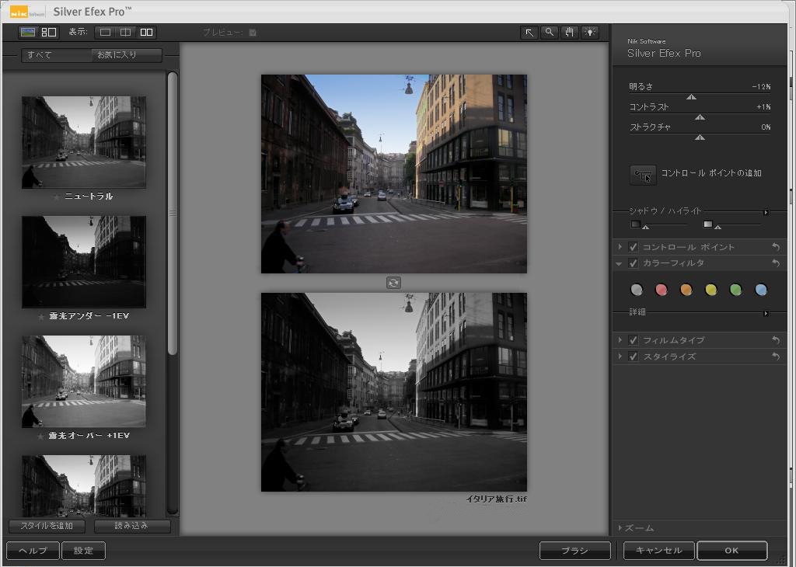Reset the カラーフィルタ section with its arrow
The width and height of the screenshot is (796, 567).
pyautogui.click(x=775, y=263)
